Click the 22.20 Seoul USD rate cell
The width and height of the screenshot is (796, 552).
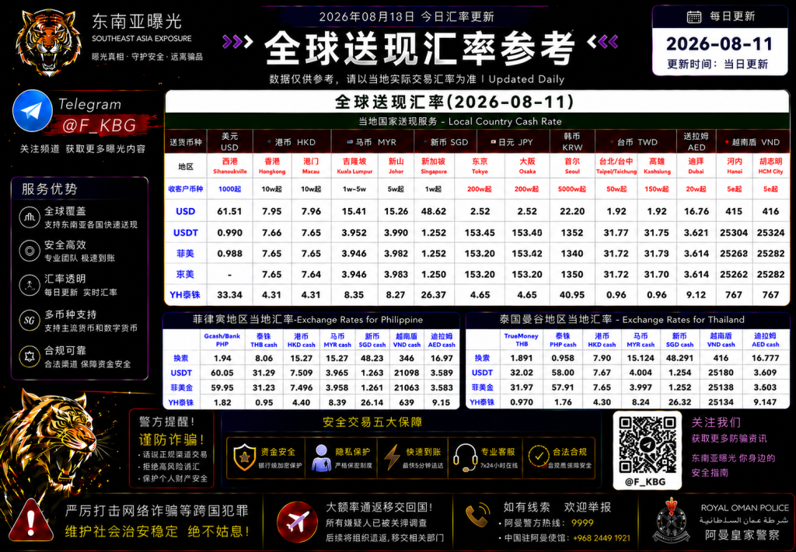[x=572, y=211]
